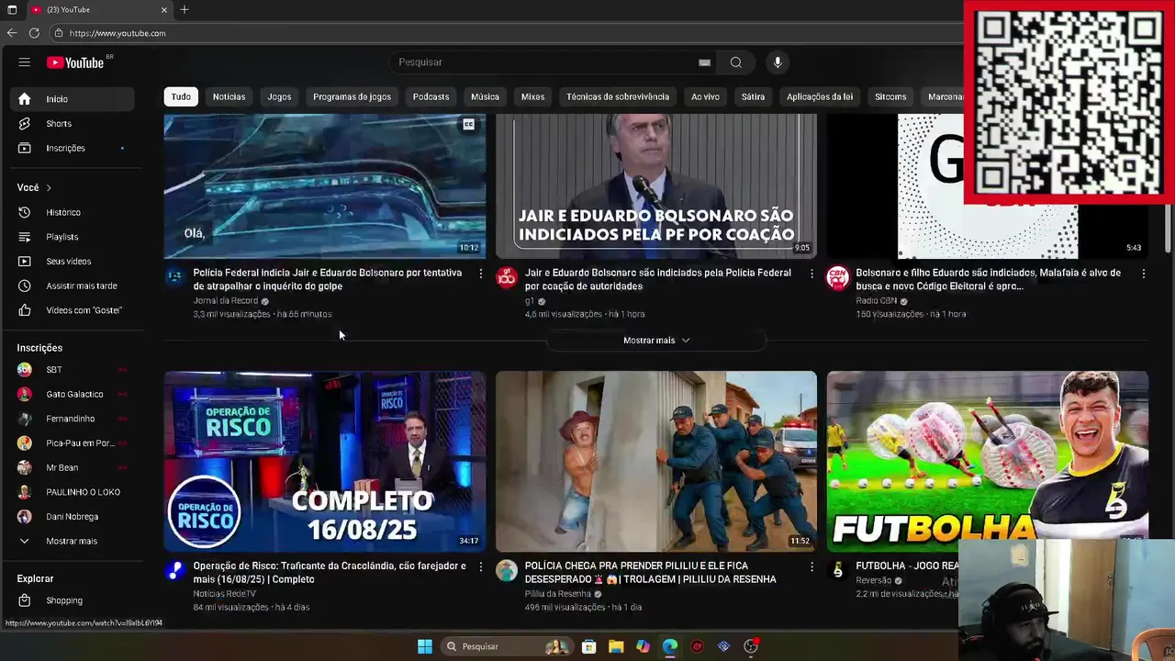Click the browser address bar
Image resolution: width=1175 pixels, height=661 pixels.
[x=505, y=33]
